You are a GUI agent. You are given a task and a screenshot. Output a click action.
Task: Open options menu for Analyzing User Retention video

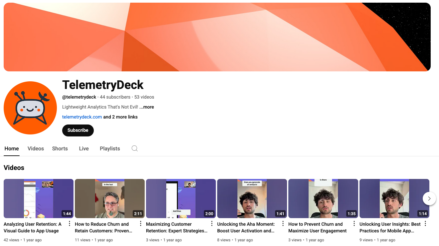pos(70,224)
